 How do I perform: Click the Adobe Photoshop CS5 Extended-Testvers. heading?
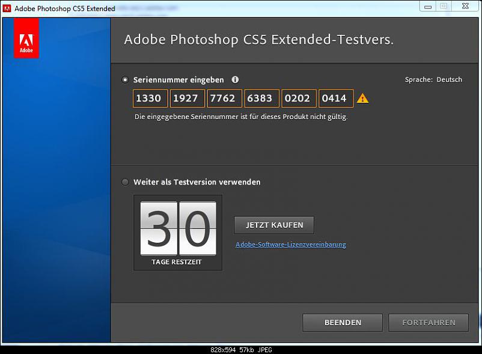tap(259, 40)
